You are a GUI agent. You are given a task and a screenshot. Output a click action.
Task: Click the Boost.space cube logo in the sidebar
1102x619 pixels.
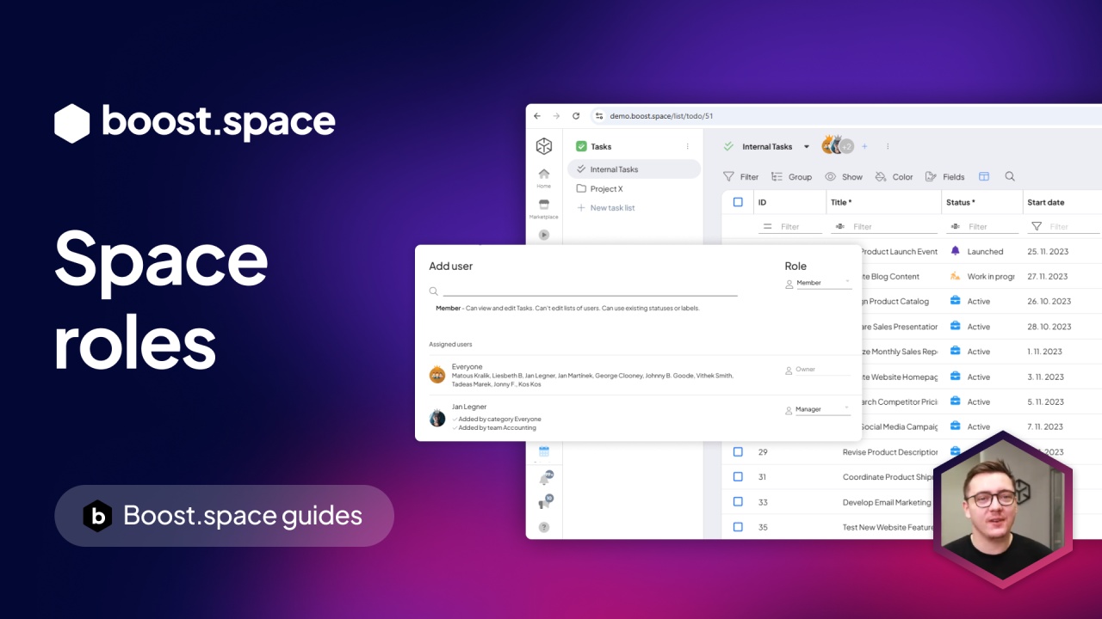544,146
